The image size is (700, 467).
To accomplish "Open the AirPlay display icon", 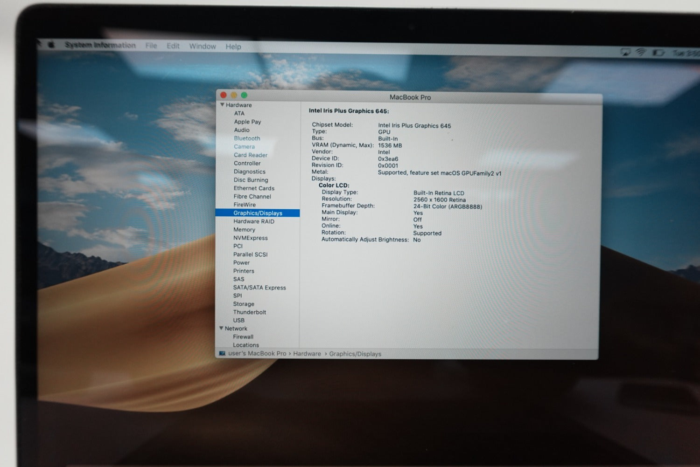I will (625, 52).
